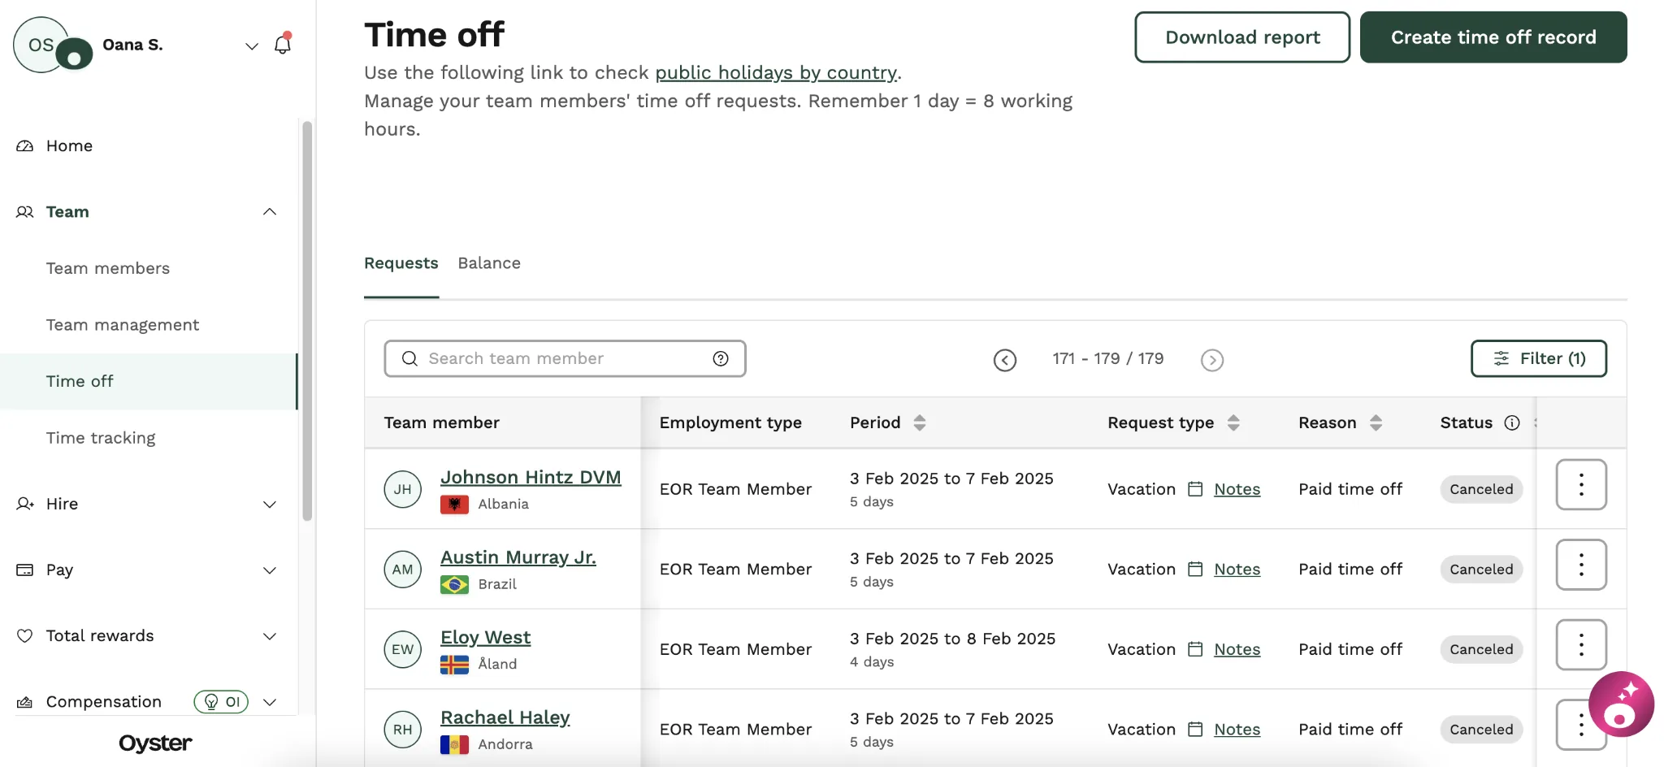
Task: Sort the table by Period
Action: point(920,422)
